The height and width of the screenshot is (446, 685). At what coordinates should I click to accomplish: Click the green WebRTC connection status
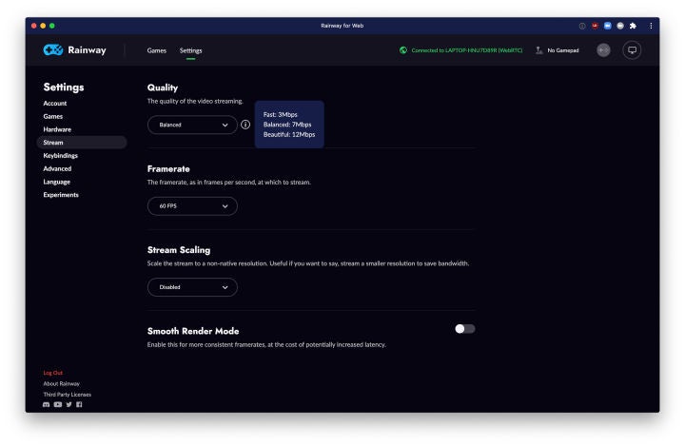[x=462, y=50]
